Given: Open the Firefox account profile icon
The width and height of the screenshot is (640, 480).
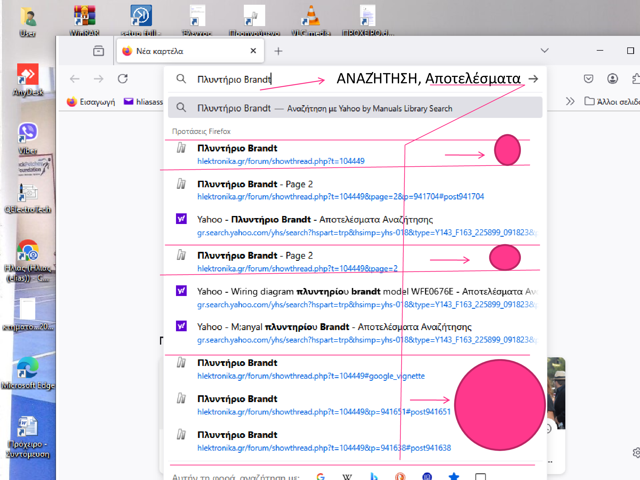Looking at the screenshot, I should [612, 79].
